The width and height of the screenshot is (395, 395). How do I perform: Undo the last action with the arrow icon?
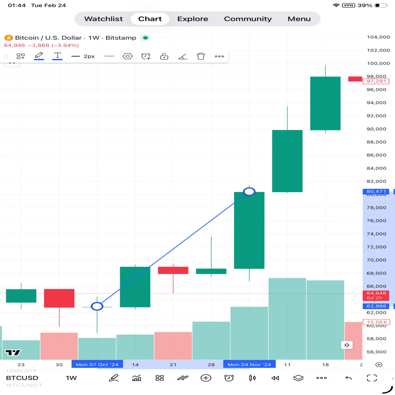click(x=349, y=378)
